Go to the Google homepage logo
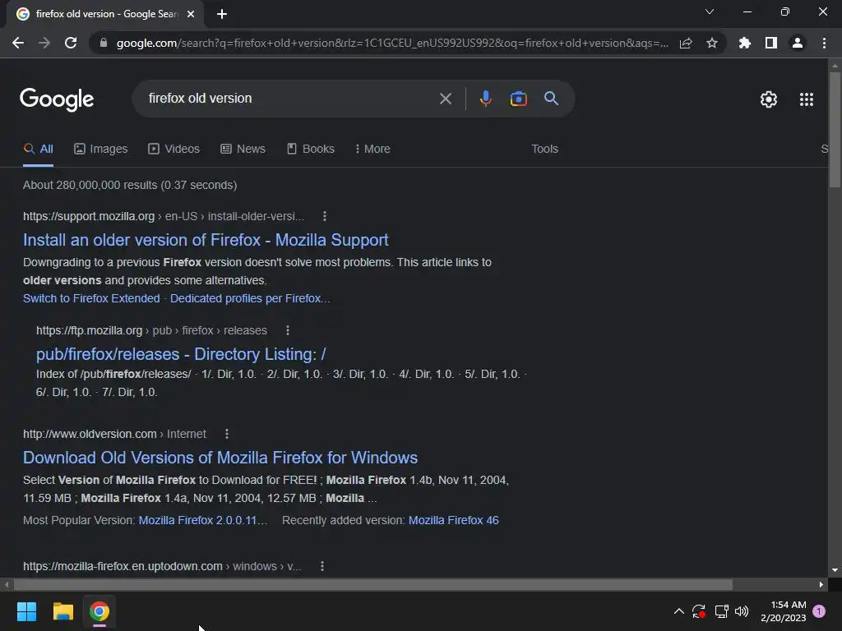This screenshot has height=631, width=842. (57, 99)
